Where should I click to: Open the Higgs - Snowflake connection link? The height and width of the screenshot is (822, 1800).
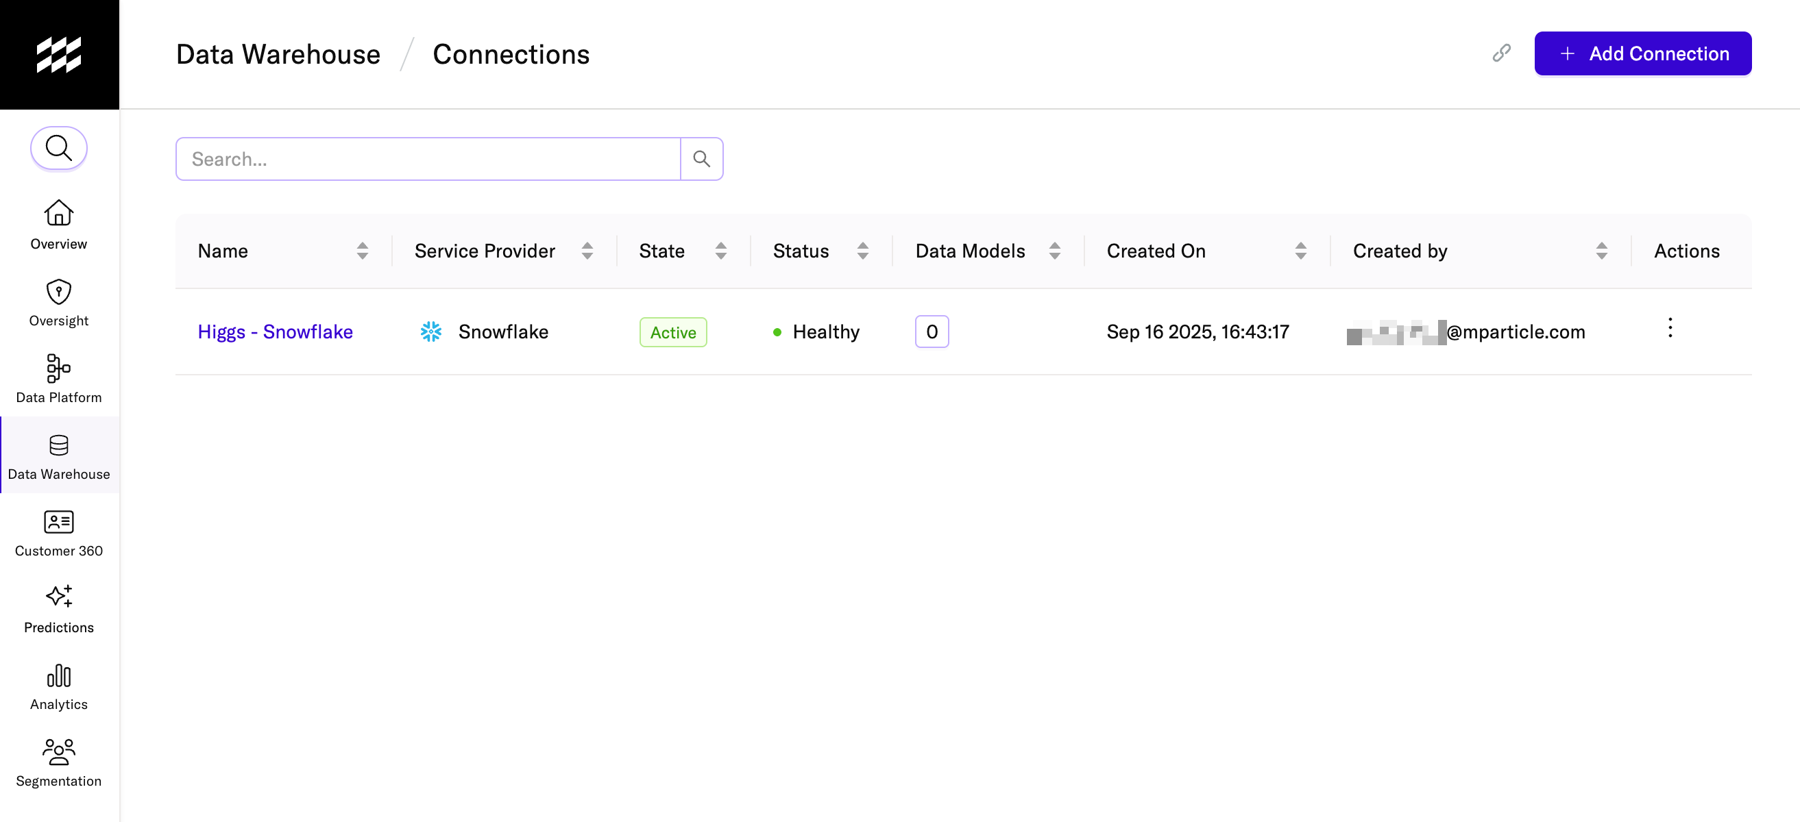275,332
